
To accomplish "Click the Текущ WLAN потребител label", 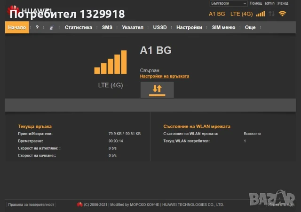I will tap(186, 141).
